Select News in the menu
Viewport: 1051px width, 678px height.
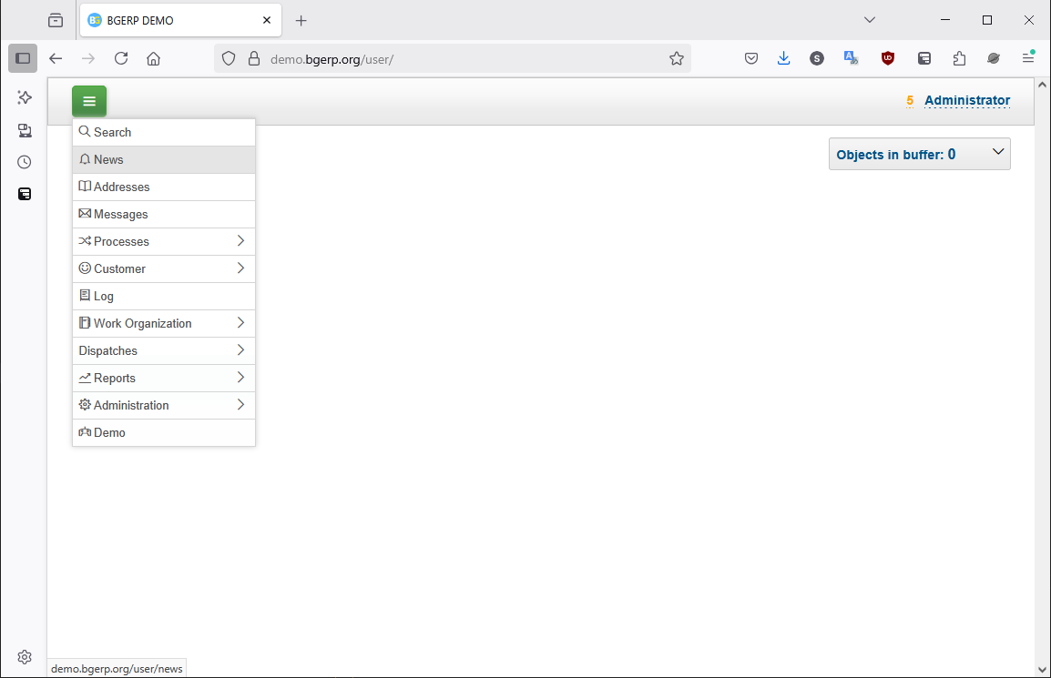pos(108,159)
